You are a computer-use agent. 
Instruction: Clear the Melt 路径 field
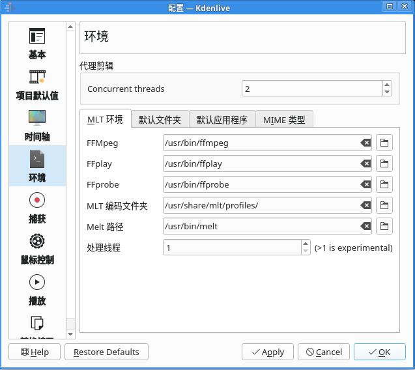tap(365, 226)
